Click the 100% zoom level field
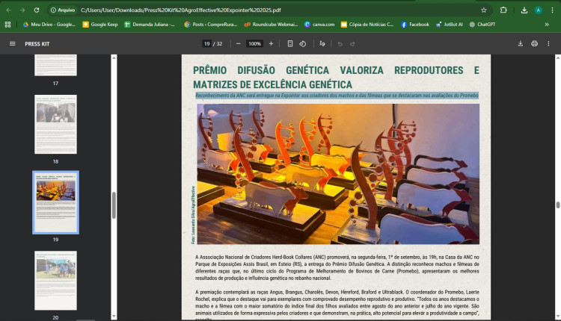 point(254,43)
